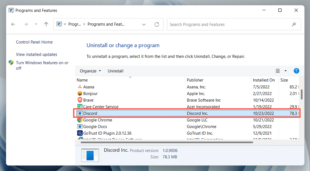Go up one folder level
Image resolution: width=310 pixels, height=171 pixels.
(x=46, y=25)
